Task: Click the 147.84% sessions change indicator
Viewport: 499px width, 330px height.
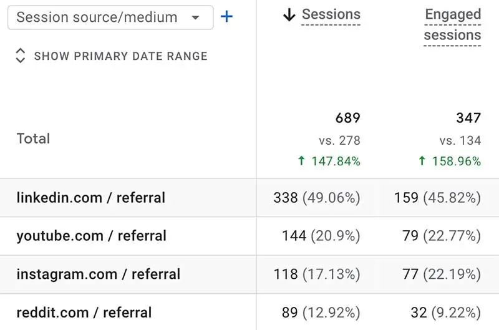Action: point(329,161)
